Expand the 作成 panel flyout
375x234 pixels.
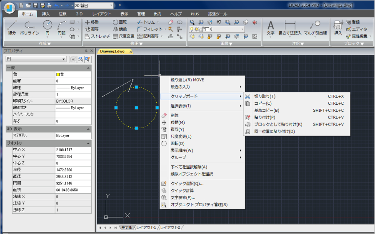coord(45,44)
